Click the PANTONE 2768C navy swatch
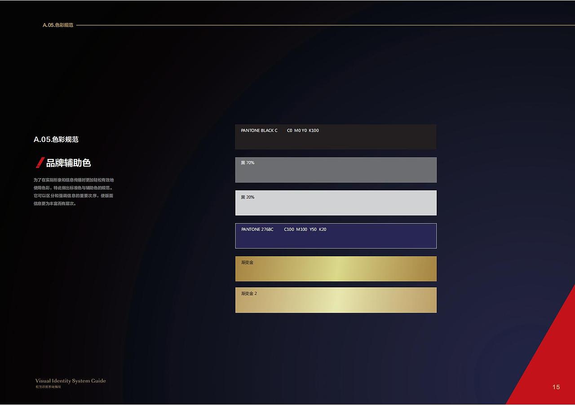 point(336,236)
